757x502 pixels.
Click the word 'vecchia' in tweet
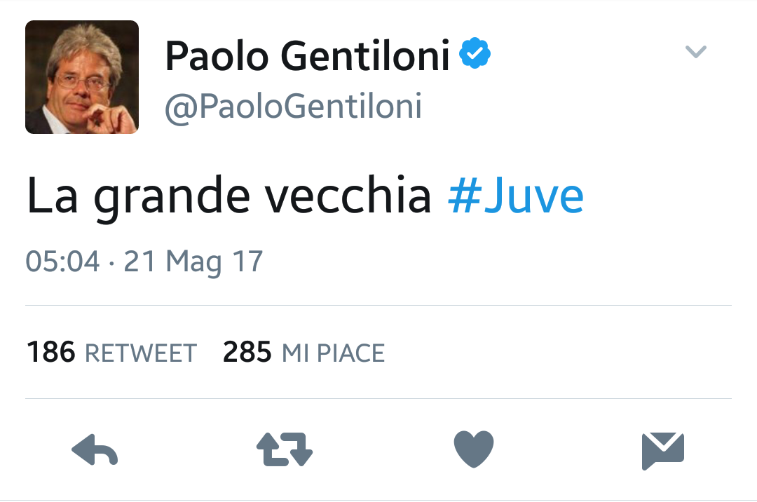point(350,197)
